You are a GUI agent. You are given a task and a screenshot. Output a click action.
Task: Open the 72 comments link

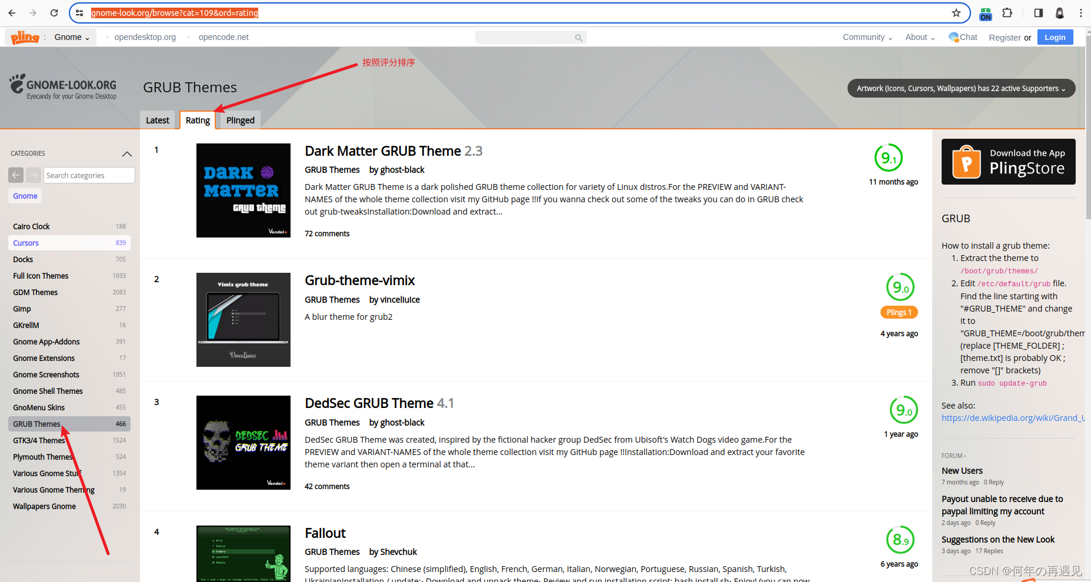(x=327, y=233)
